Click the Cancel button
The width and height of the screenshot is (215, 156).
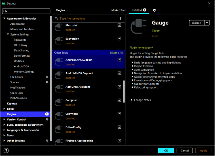point(185,150)
